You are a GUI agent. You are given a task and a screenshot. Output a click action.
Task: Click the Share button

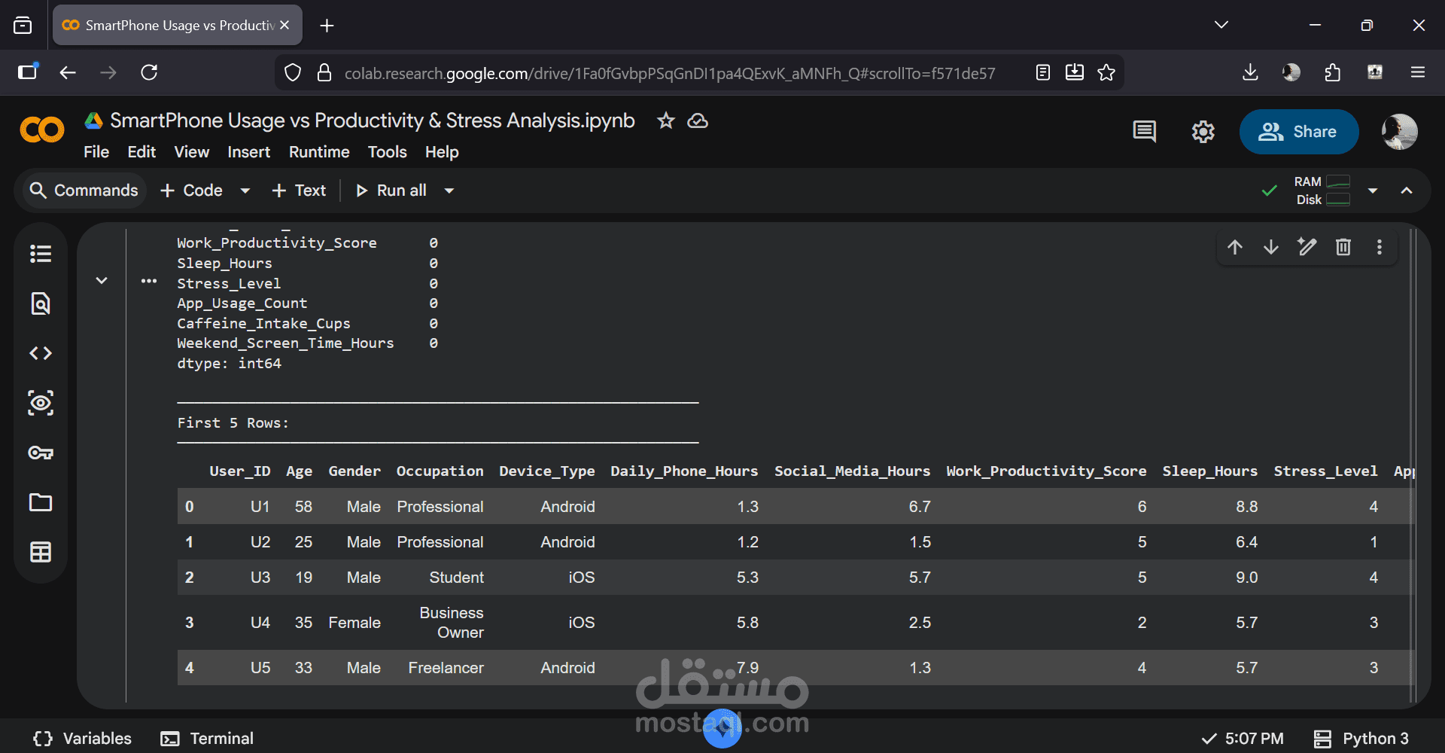pos(1298,132)
